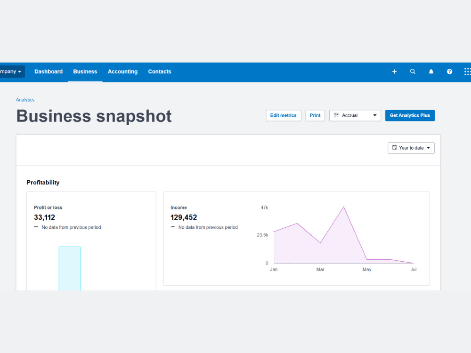Click Get Analytics Plus button
Viewport: 471px width, 353px height.
click(410, 115)
